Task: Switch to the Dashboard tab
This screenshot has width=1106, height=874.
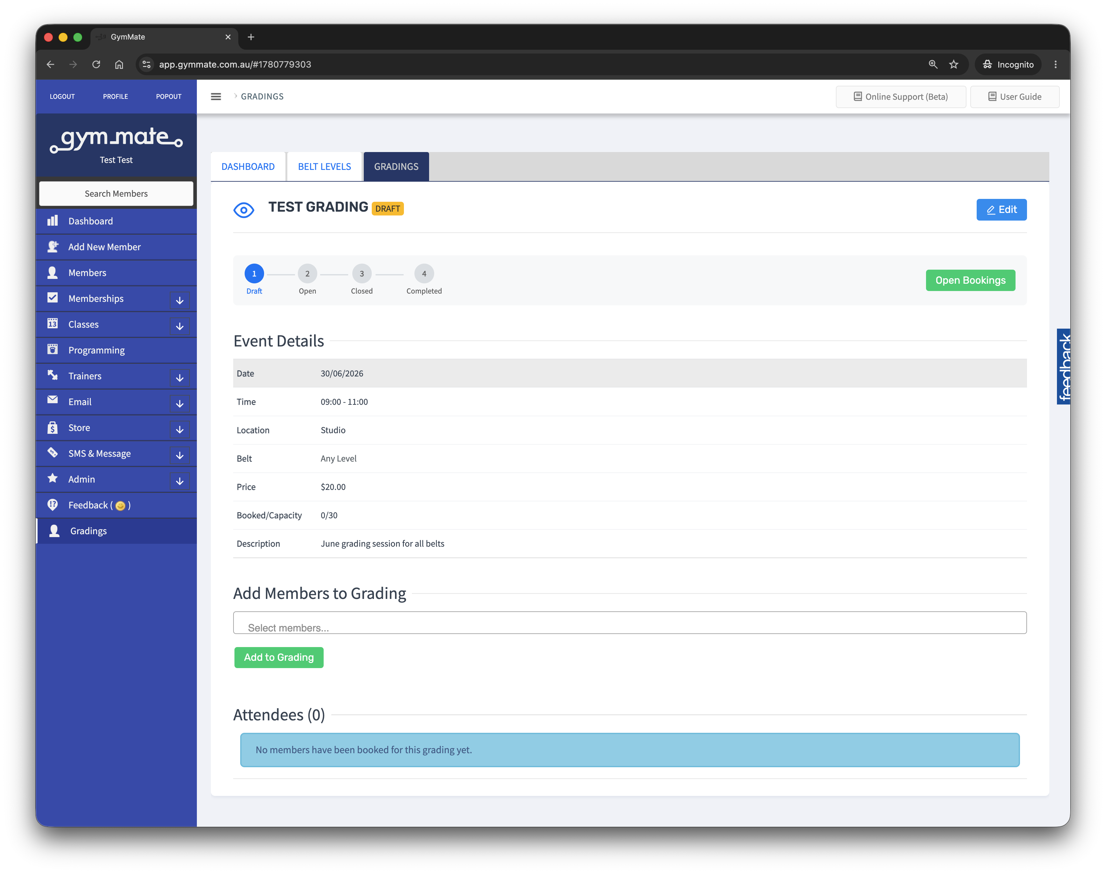Action: (x=248, y=166)
